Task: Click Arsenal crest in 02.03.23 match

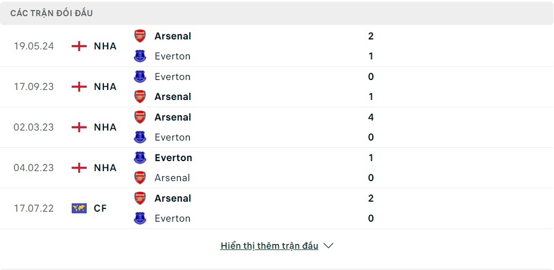Action: point(140,117)
